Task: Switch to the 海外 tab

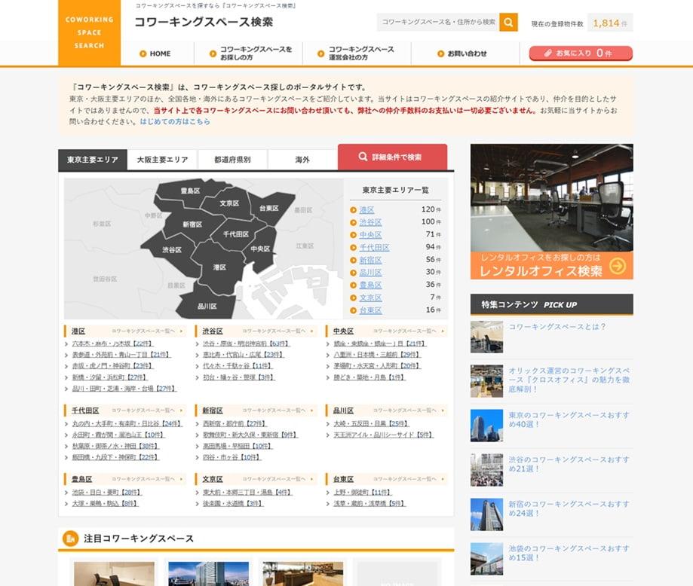Action: point(302,160)
